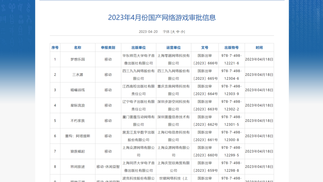Image resolution: width=323 pixels, height=182 pixels.
Task: Set font size to 中 (medium)
Action: 178,32
